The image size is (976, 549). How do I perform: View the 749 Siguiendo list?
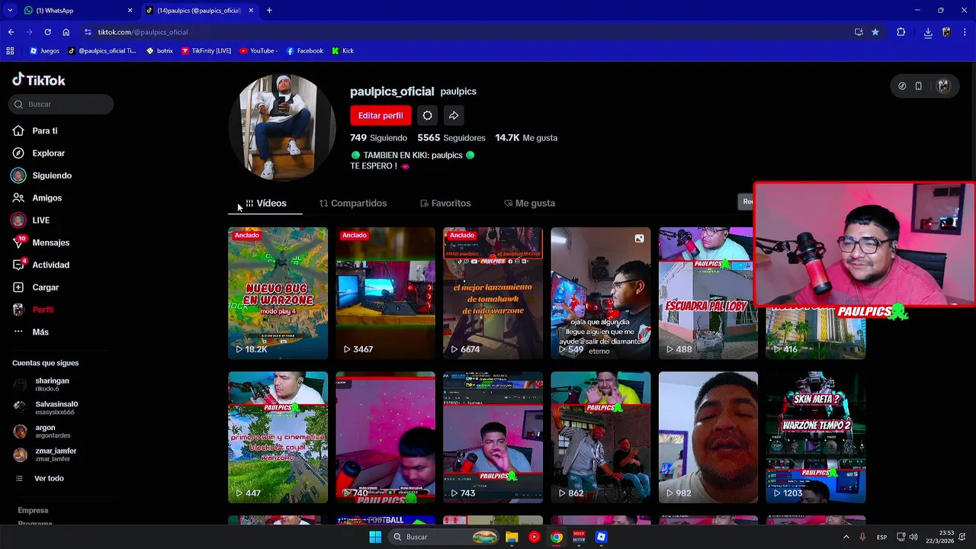(x=378, y=138)
